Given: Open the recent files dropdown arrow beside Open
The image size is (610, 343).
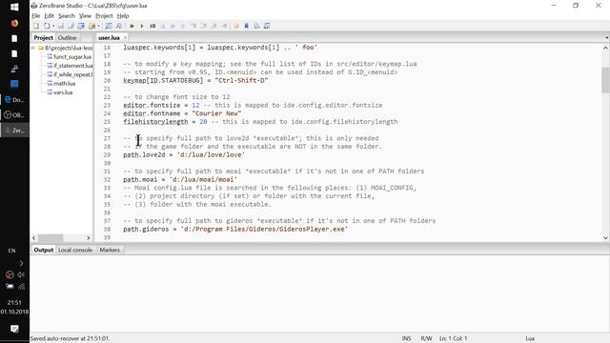Looking at the screenshot, I should tap(53, 26).
